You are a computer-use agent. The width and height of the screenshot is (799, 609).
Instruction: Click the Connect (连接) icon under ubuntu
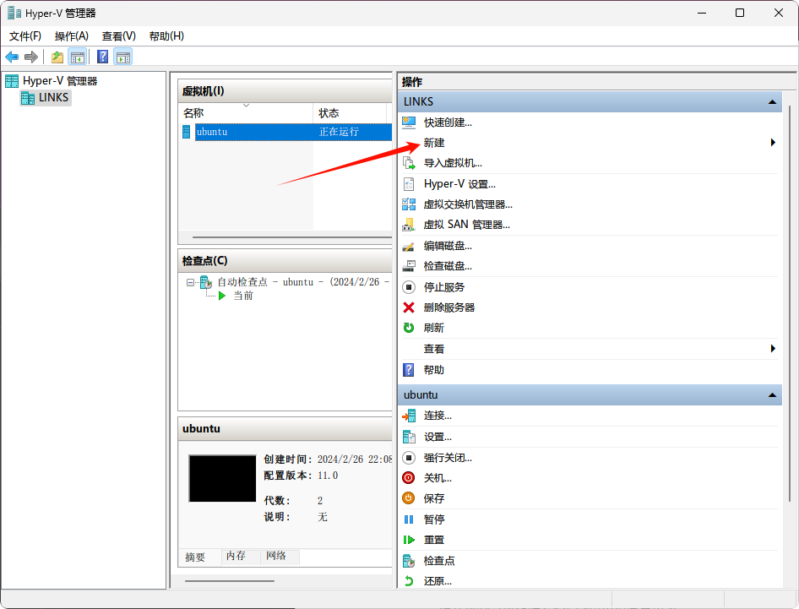(409, 416)
